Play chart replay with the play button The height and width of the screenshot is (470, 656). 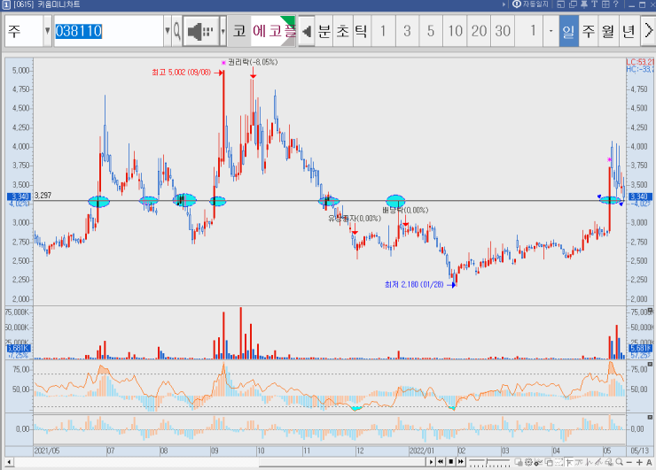click(x=431, y=462)
